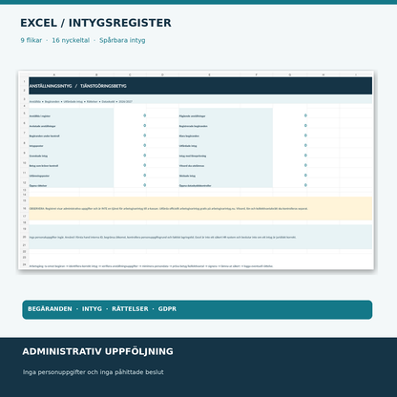397x397 pixels.
Task: Click GDPR in the teal banner
Action: (x=167, y=309)
